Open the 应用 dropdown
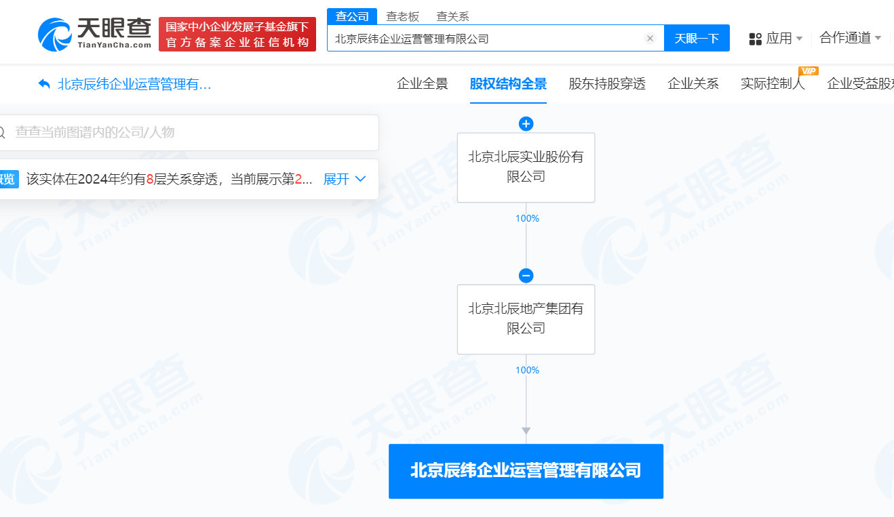894x517 pixels. click(x=777, y=38)
